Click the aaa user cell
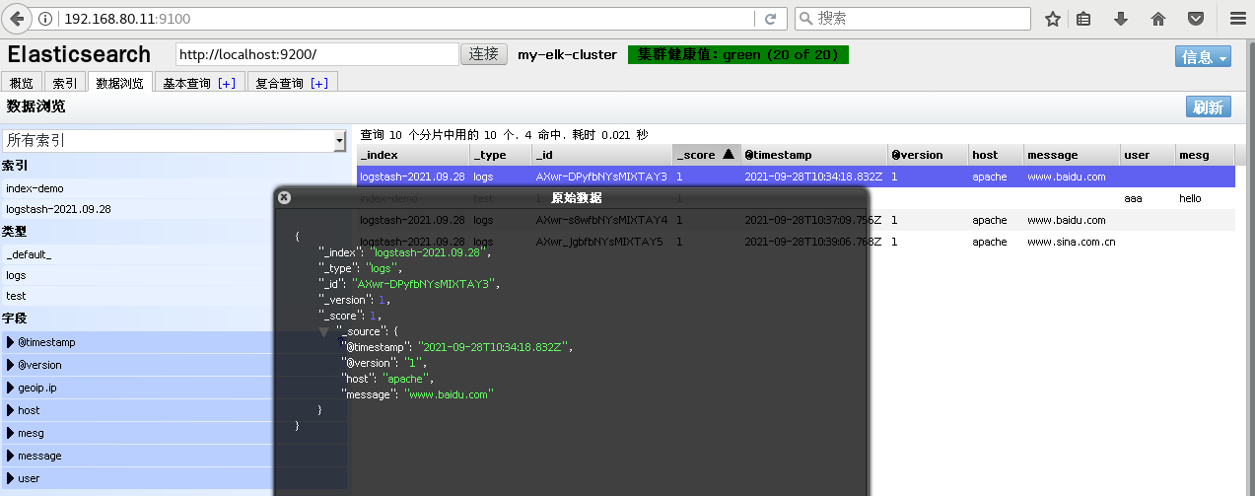1255x496 pixels. pos(1133,198)
